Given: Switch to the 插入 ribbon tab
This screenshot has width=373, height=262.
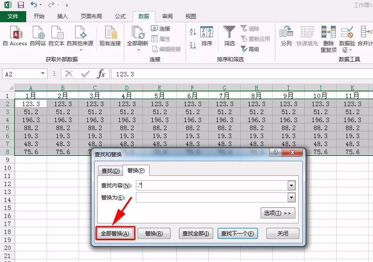Looking at the screenshot, I should pyautogui.click(x=62, y=16).
